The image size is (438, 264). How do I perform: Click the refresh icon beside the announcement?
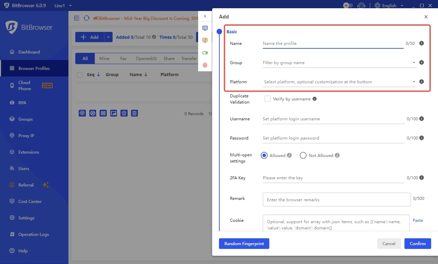click(x=87, y=18)
